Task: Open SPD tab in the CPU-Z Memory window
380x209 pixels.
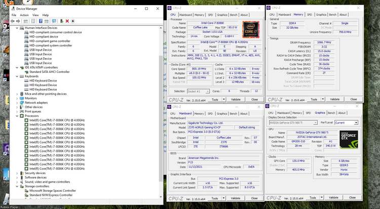Action: click(310, 15)
